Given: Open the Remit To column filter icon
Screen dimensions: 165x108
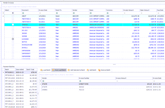Looking at the screenshot, I should [57, 13].
